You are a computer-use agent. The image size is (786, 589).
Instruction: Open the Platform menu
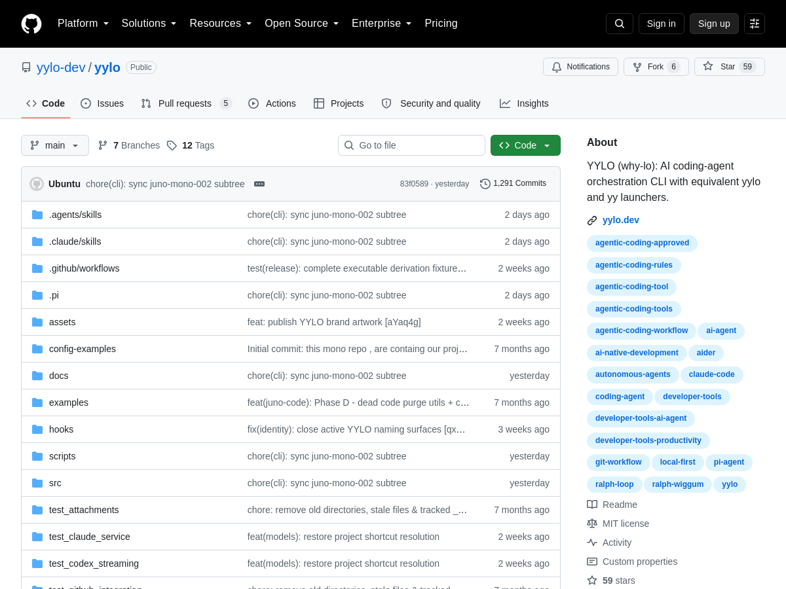[x=83, y=24]
